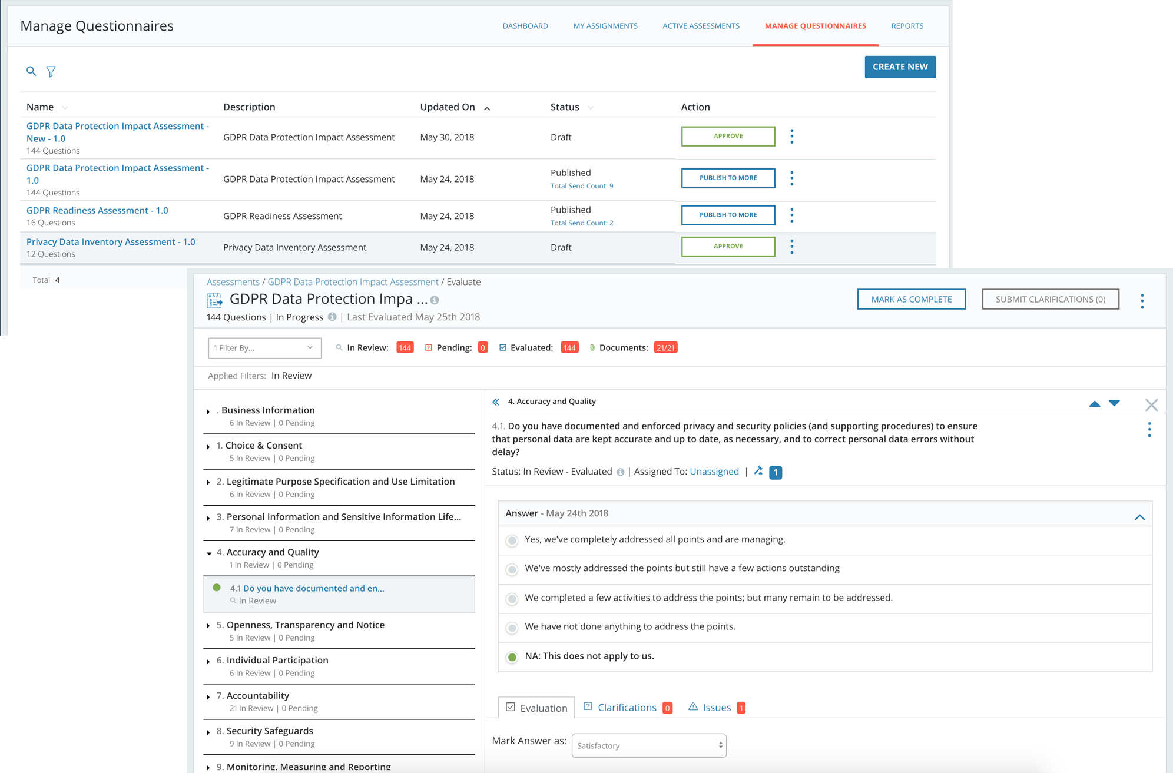Expand 2. Legitimate Purpose Specification section
The height and width of the screenshot is (773, 1173).
208,483
